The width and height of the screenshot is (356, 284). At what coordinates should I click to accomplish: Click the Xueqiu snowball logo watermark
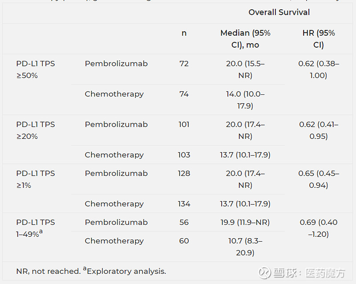pyautogui.click(x=265, y=272)
